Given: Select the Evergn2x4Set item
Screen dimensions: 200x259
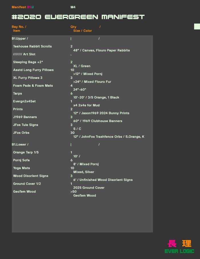Looking at the screenshot, I should click(x=24, y=101).
